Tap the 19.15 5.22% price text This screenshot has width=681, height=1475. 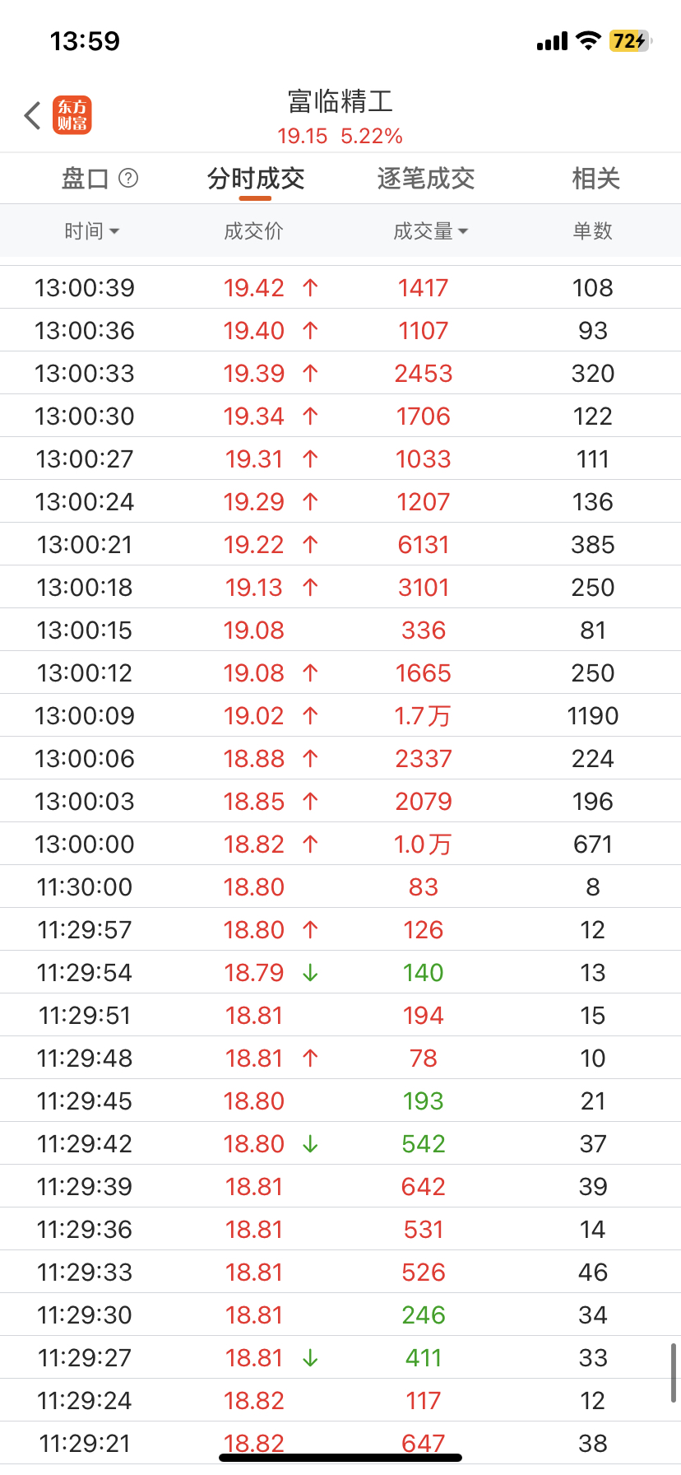click(340, 136)
